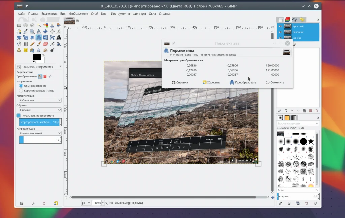The image size is (345, 218).
Task: Pick the Paintbrush tool
Action: [x=39, y=44]
